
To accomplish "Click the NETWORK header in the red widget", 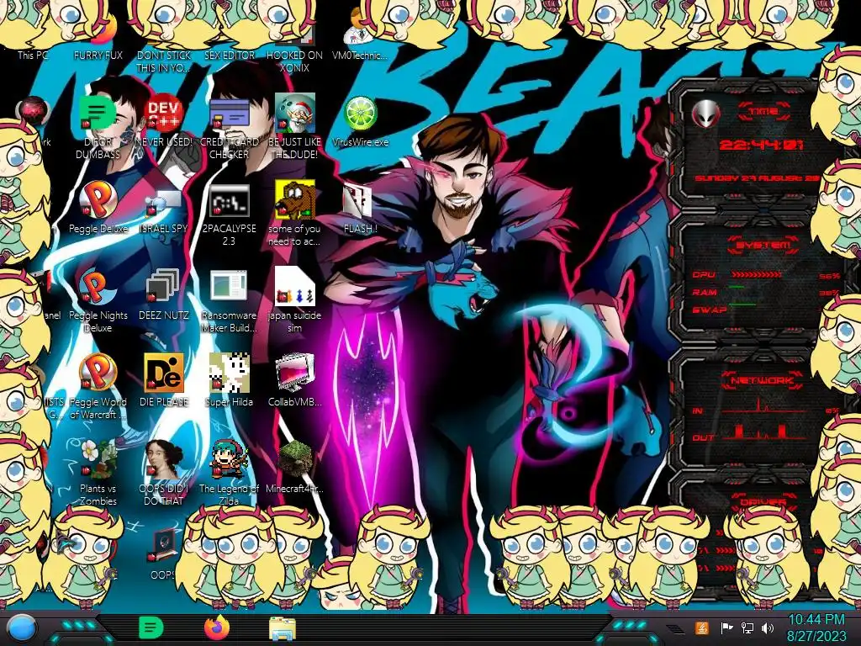I will click(x=762, y=380).
